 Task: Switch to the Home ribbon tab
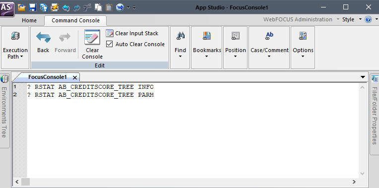click(x=29, y=20)
